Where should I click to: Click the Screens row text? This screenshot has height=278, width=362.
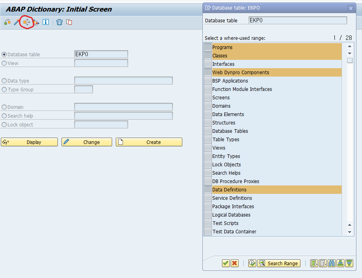(221, 98)
